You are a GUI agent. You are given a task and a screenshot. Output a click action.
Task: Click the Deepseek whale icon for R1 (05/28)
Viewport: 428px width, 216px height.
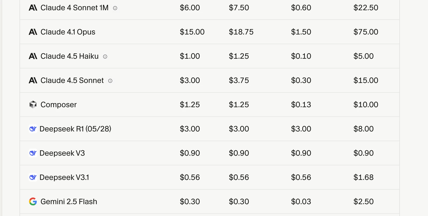tap(33, 129)
